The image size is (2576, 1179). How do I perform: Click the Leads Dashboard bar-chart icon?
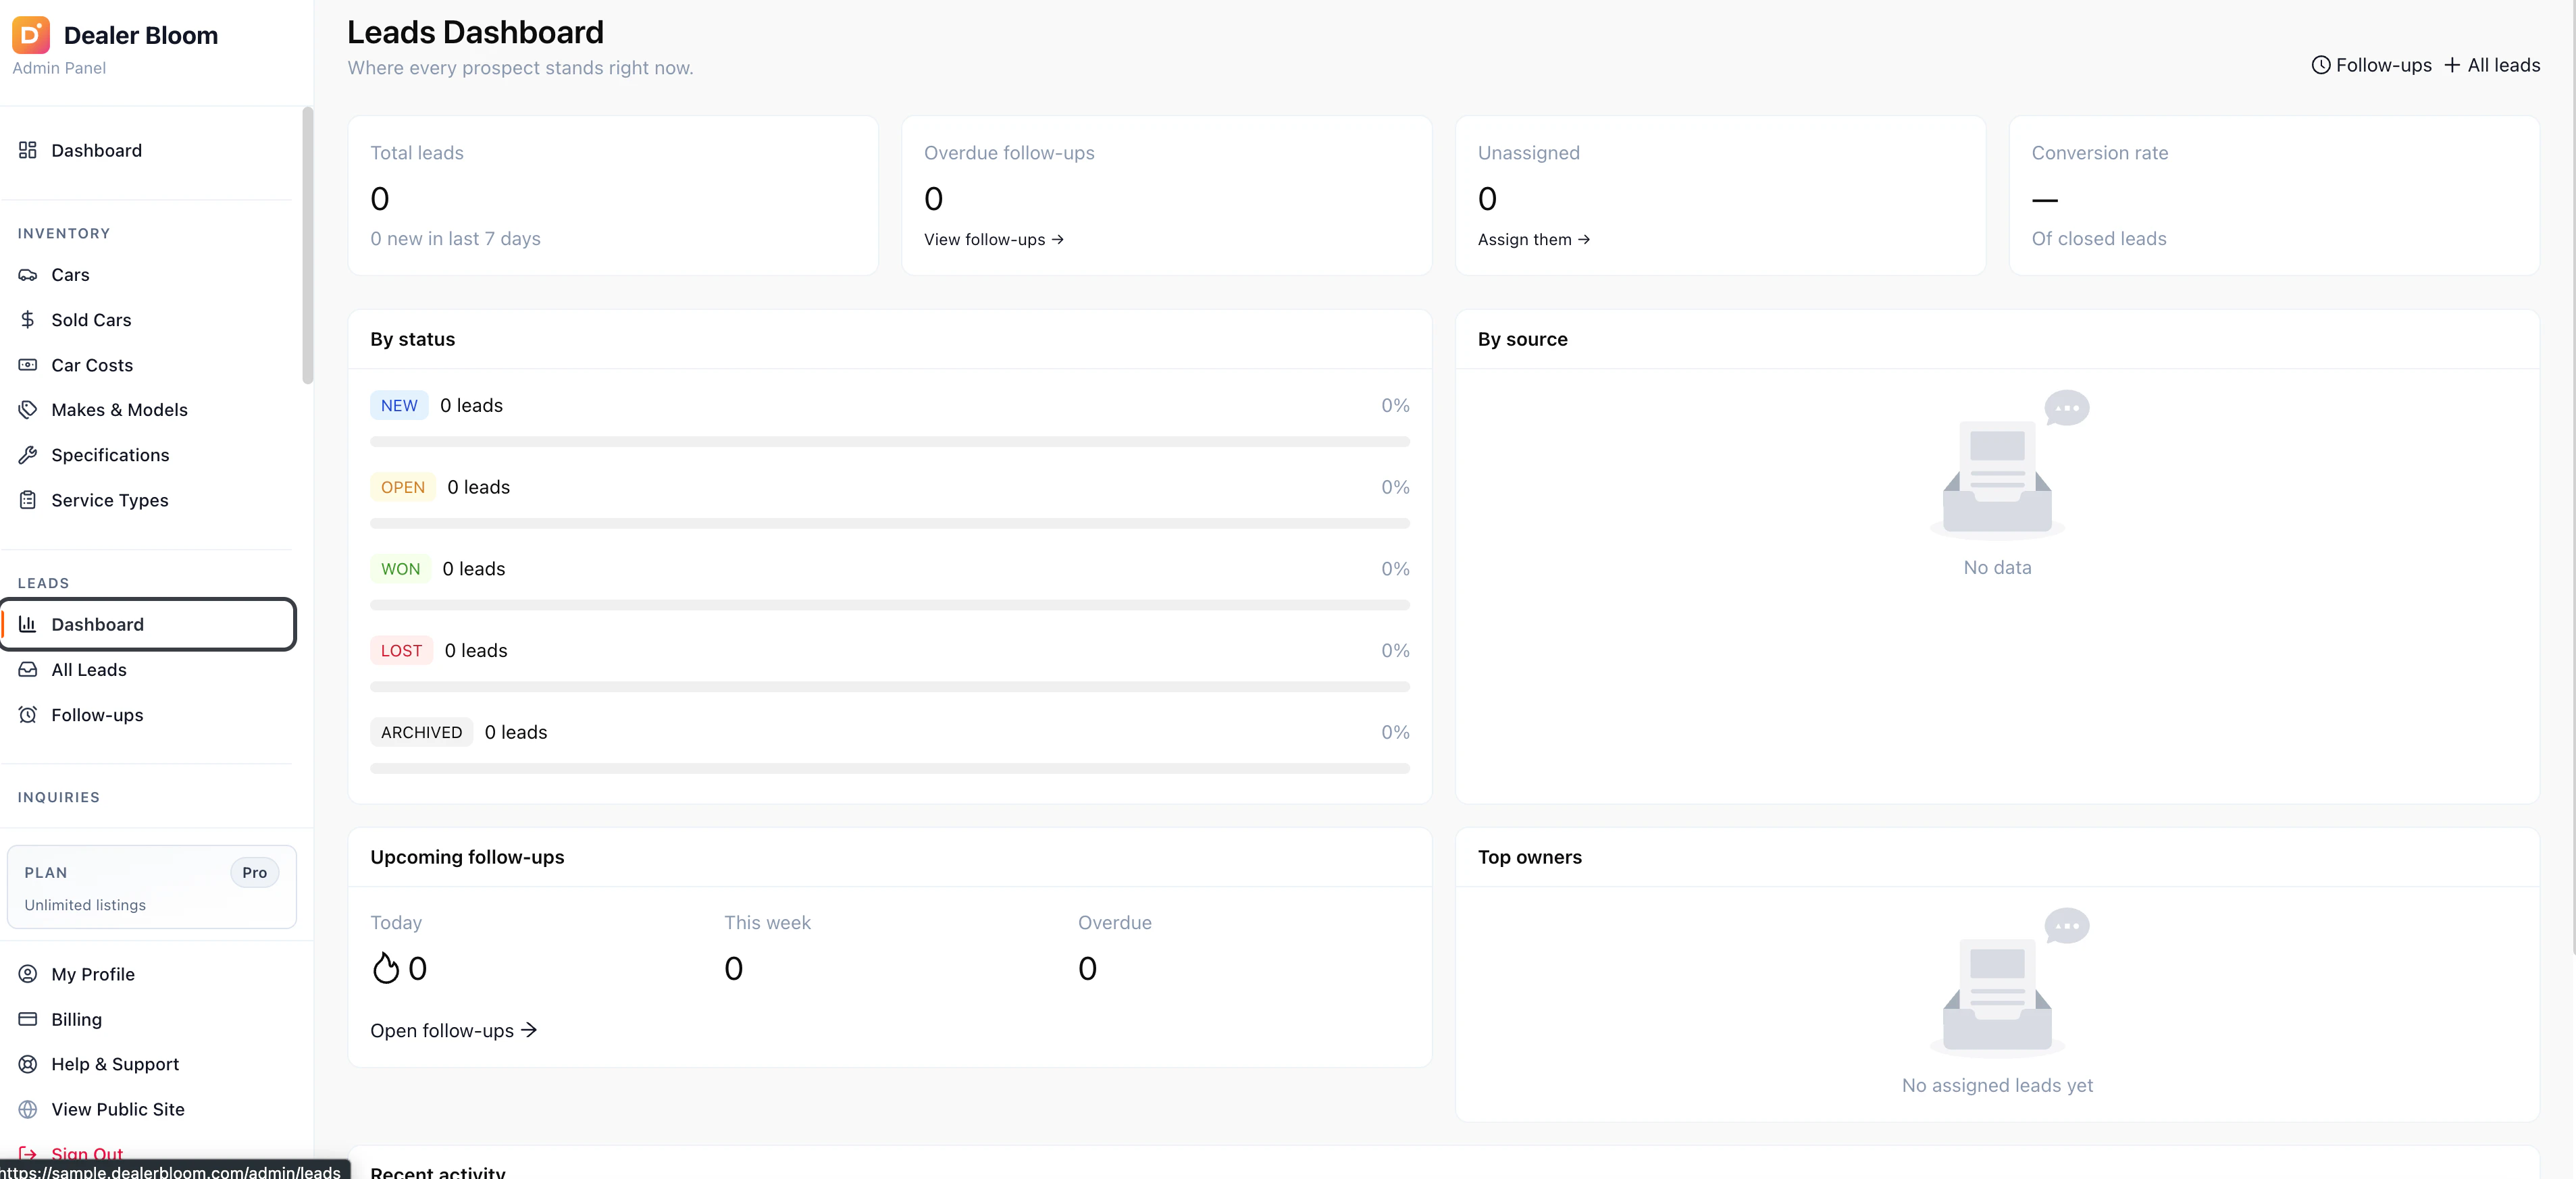[x=27, y=624]
